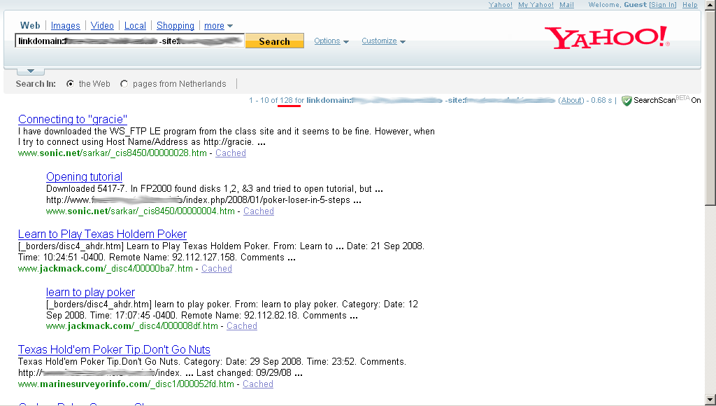Click the vertical scrollbar thumb
Viewport: 716px width, 406px height.
point(710,107)
